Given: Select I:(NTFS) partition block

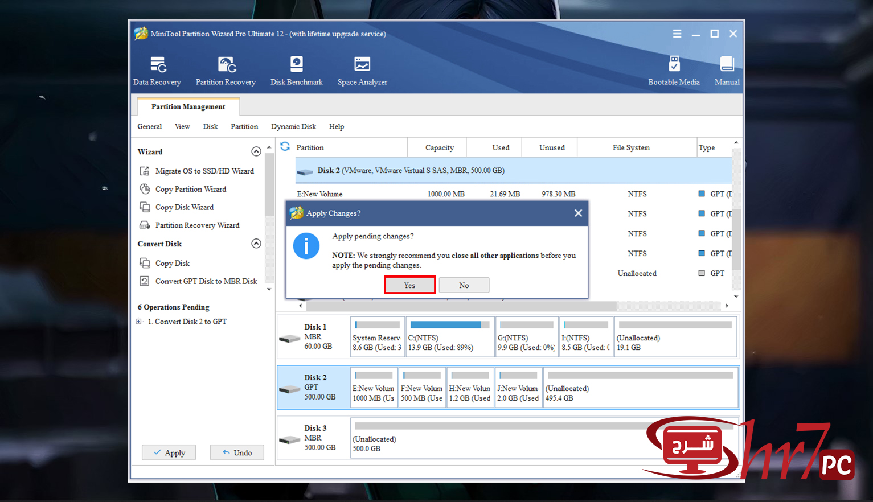Looking at the screenshot, I should tap(586, 337).
